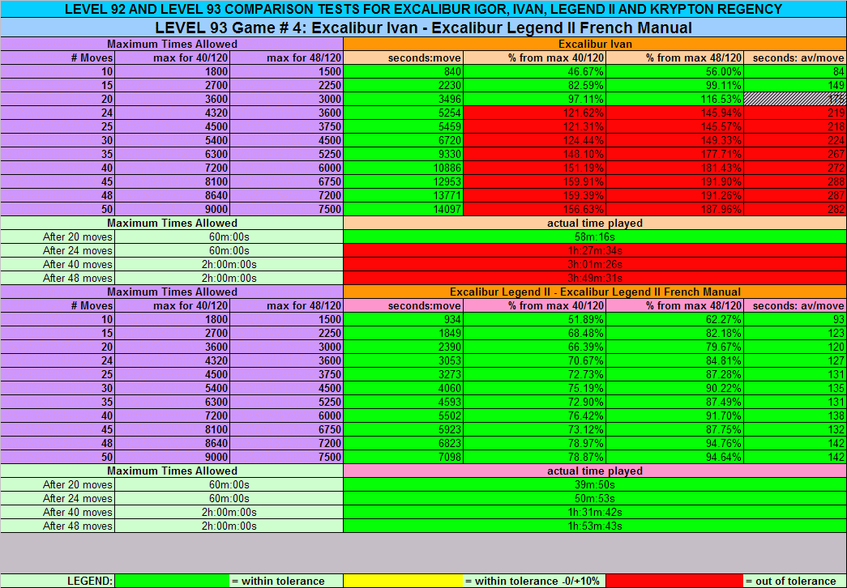Click the red cell 156.63%
Viewport: 847px width, 588px height.
[x=534, y=209]
